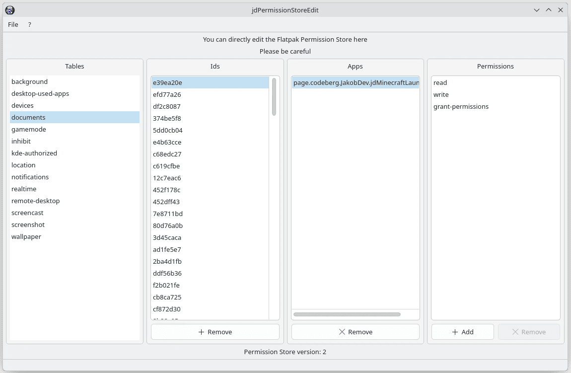Click the Add button under Permissions
Viewport: 571px width, 373px height.
click(x=462, y=332)
